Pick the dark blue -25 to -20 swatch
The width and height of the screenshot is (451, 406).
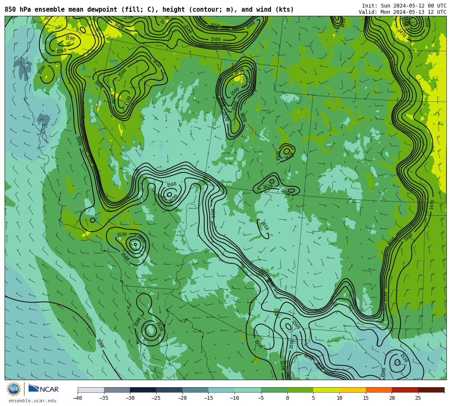[170, 390]
